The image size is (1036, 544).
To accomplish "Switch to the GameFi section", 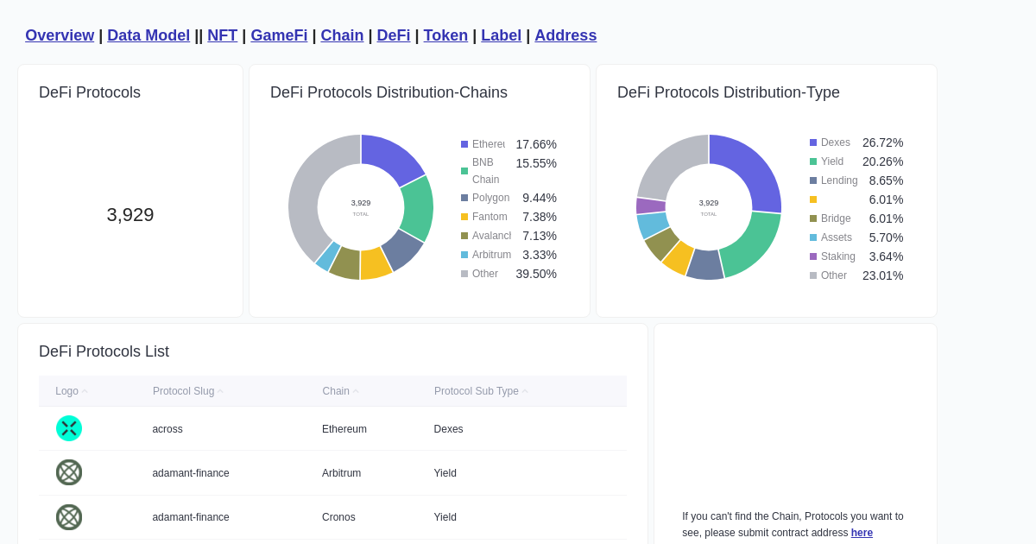I will (278, 35).
